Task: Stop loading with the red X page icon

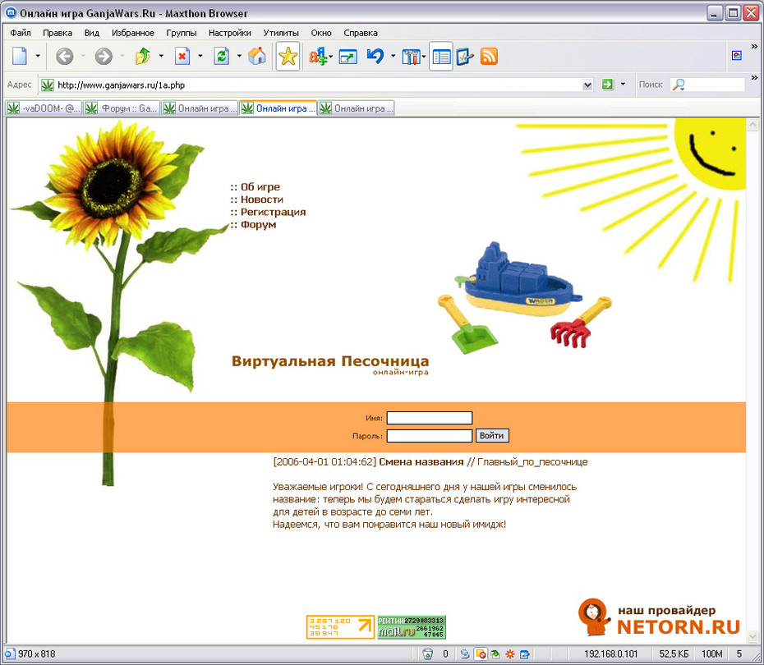Action: pos(182,57)
